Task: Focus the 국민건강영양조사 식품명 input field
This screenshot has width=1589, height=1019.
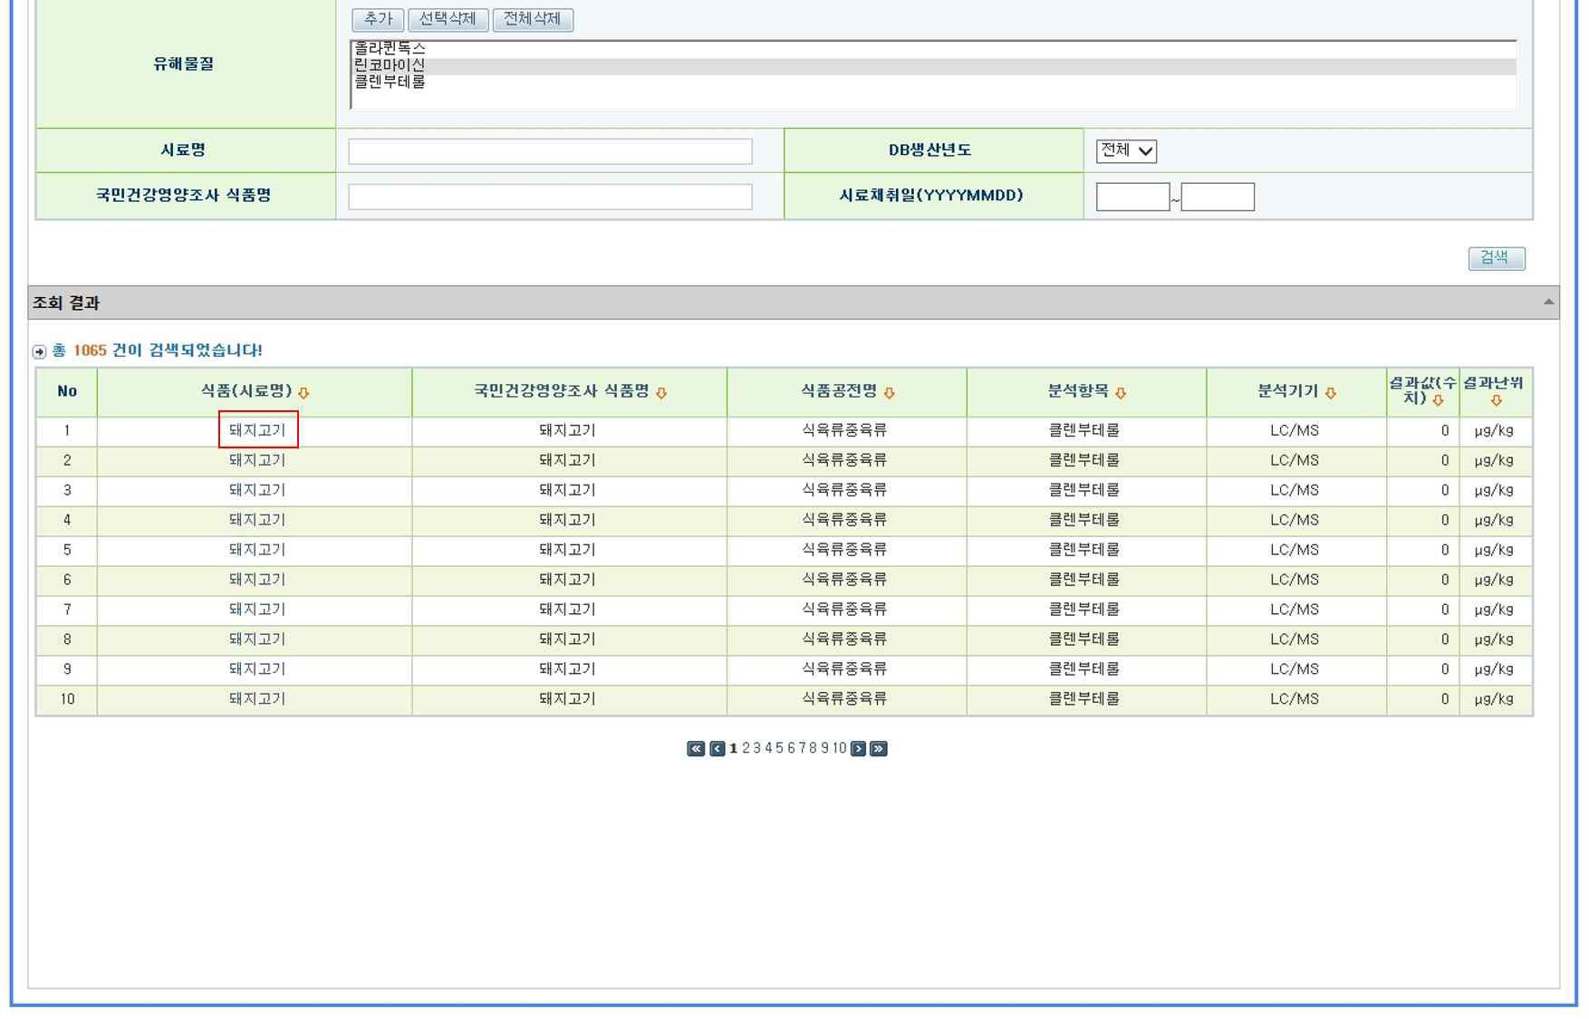Action: (x=550, y=197)
